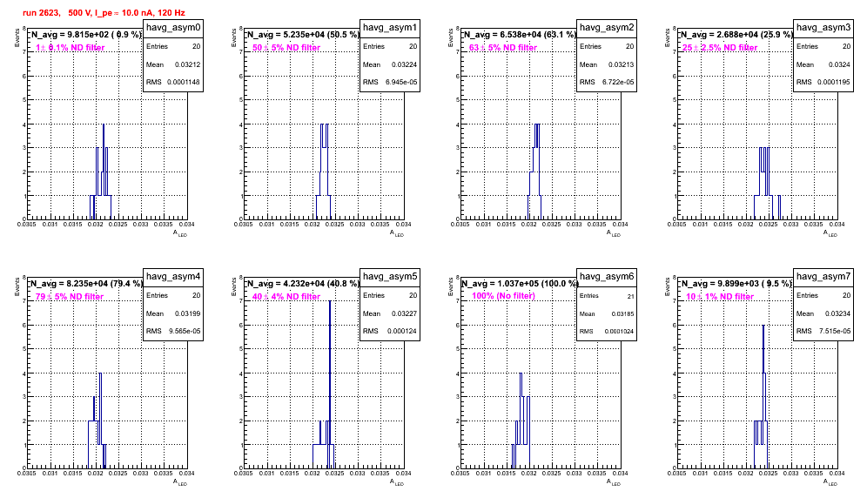Select the havg_asym1 stats box title
The image size is (867, 498).
(390, 28)
